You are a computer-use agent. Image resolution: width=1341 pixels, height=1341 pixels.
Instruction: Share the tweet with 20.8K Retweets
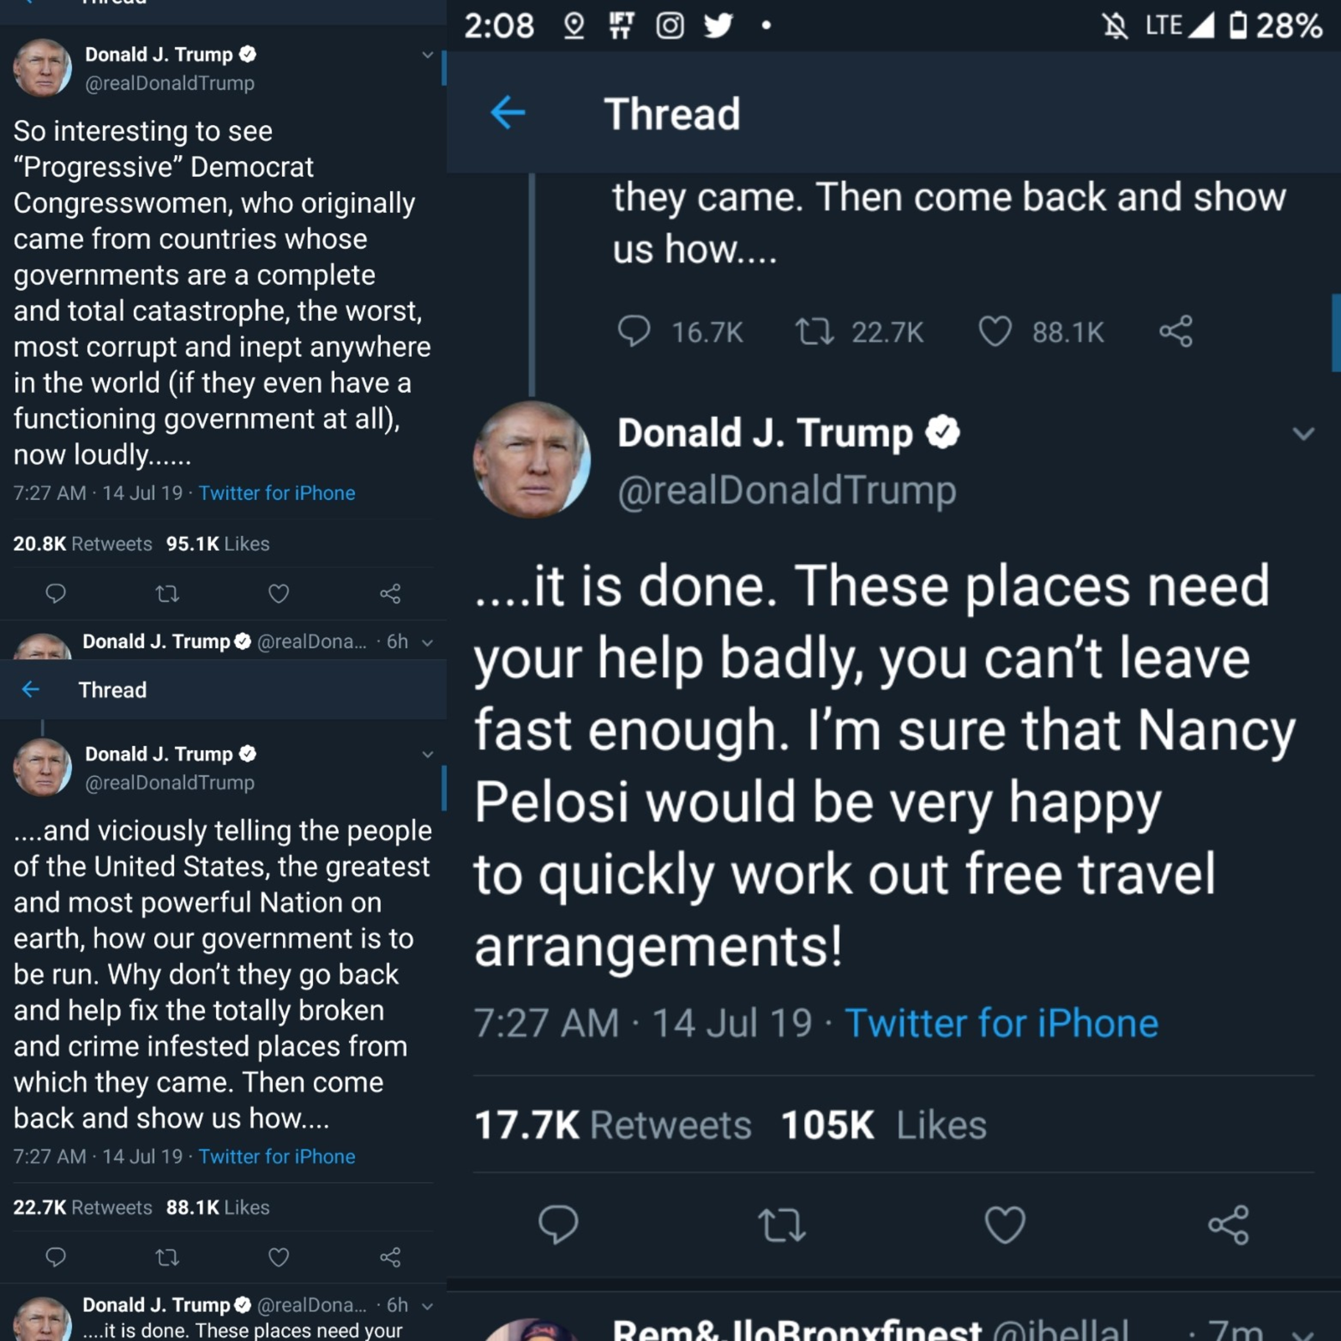[390, 594]
